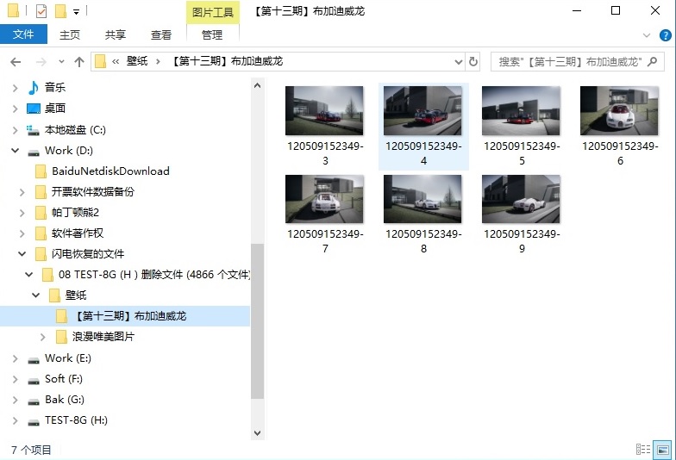Collapse the Work (D:) drive node

pyautogui.click(x=16, y=151)
